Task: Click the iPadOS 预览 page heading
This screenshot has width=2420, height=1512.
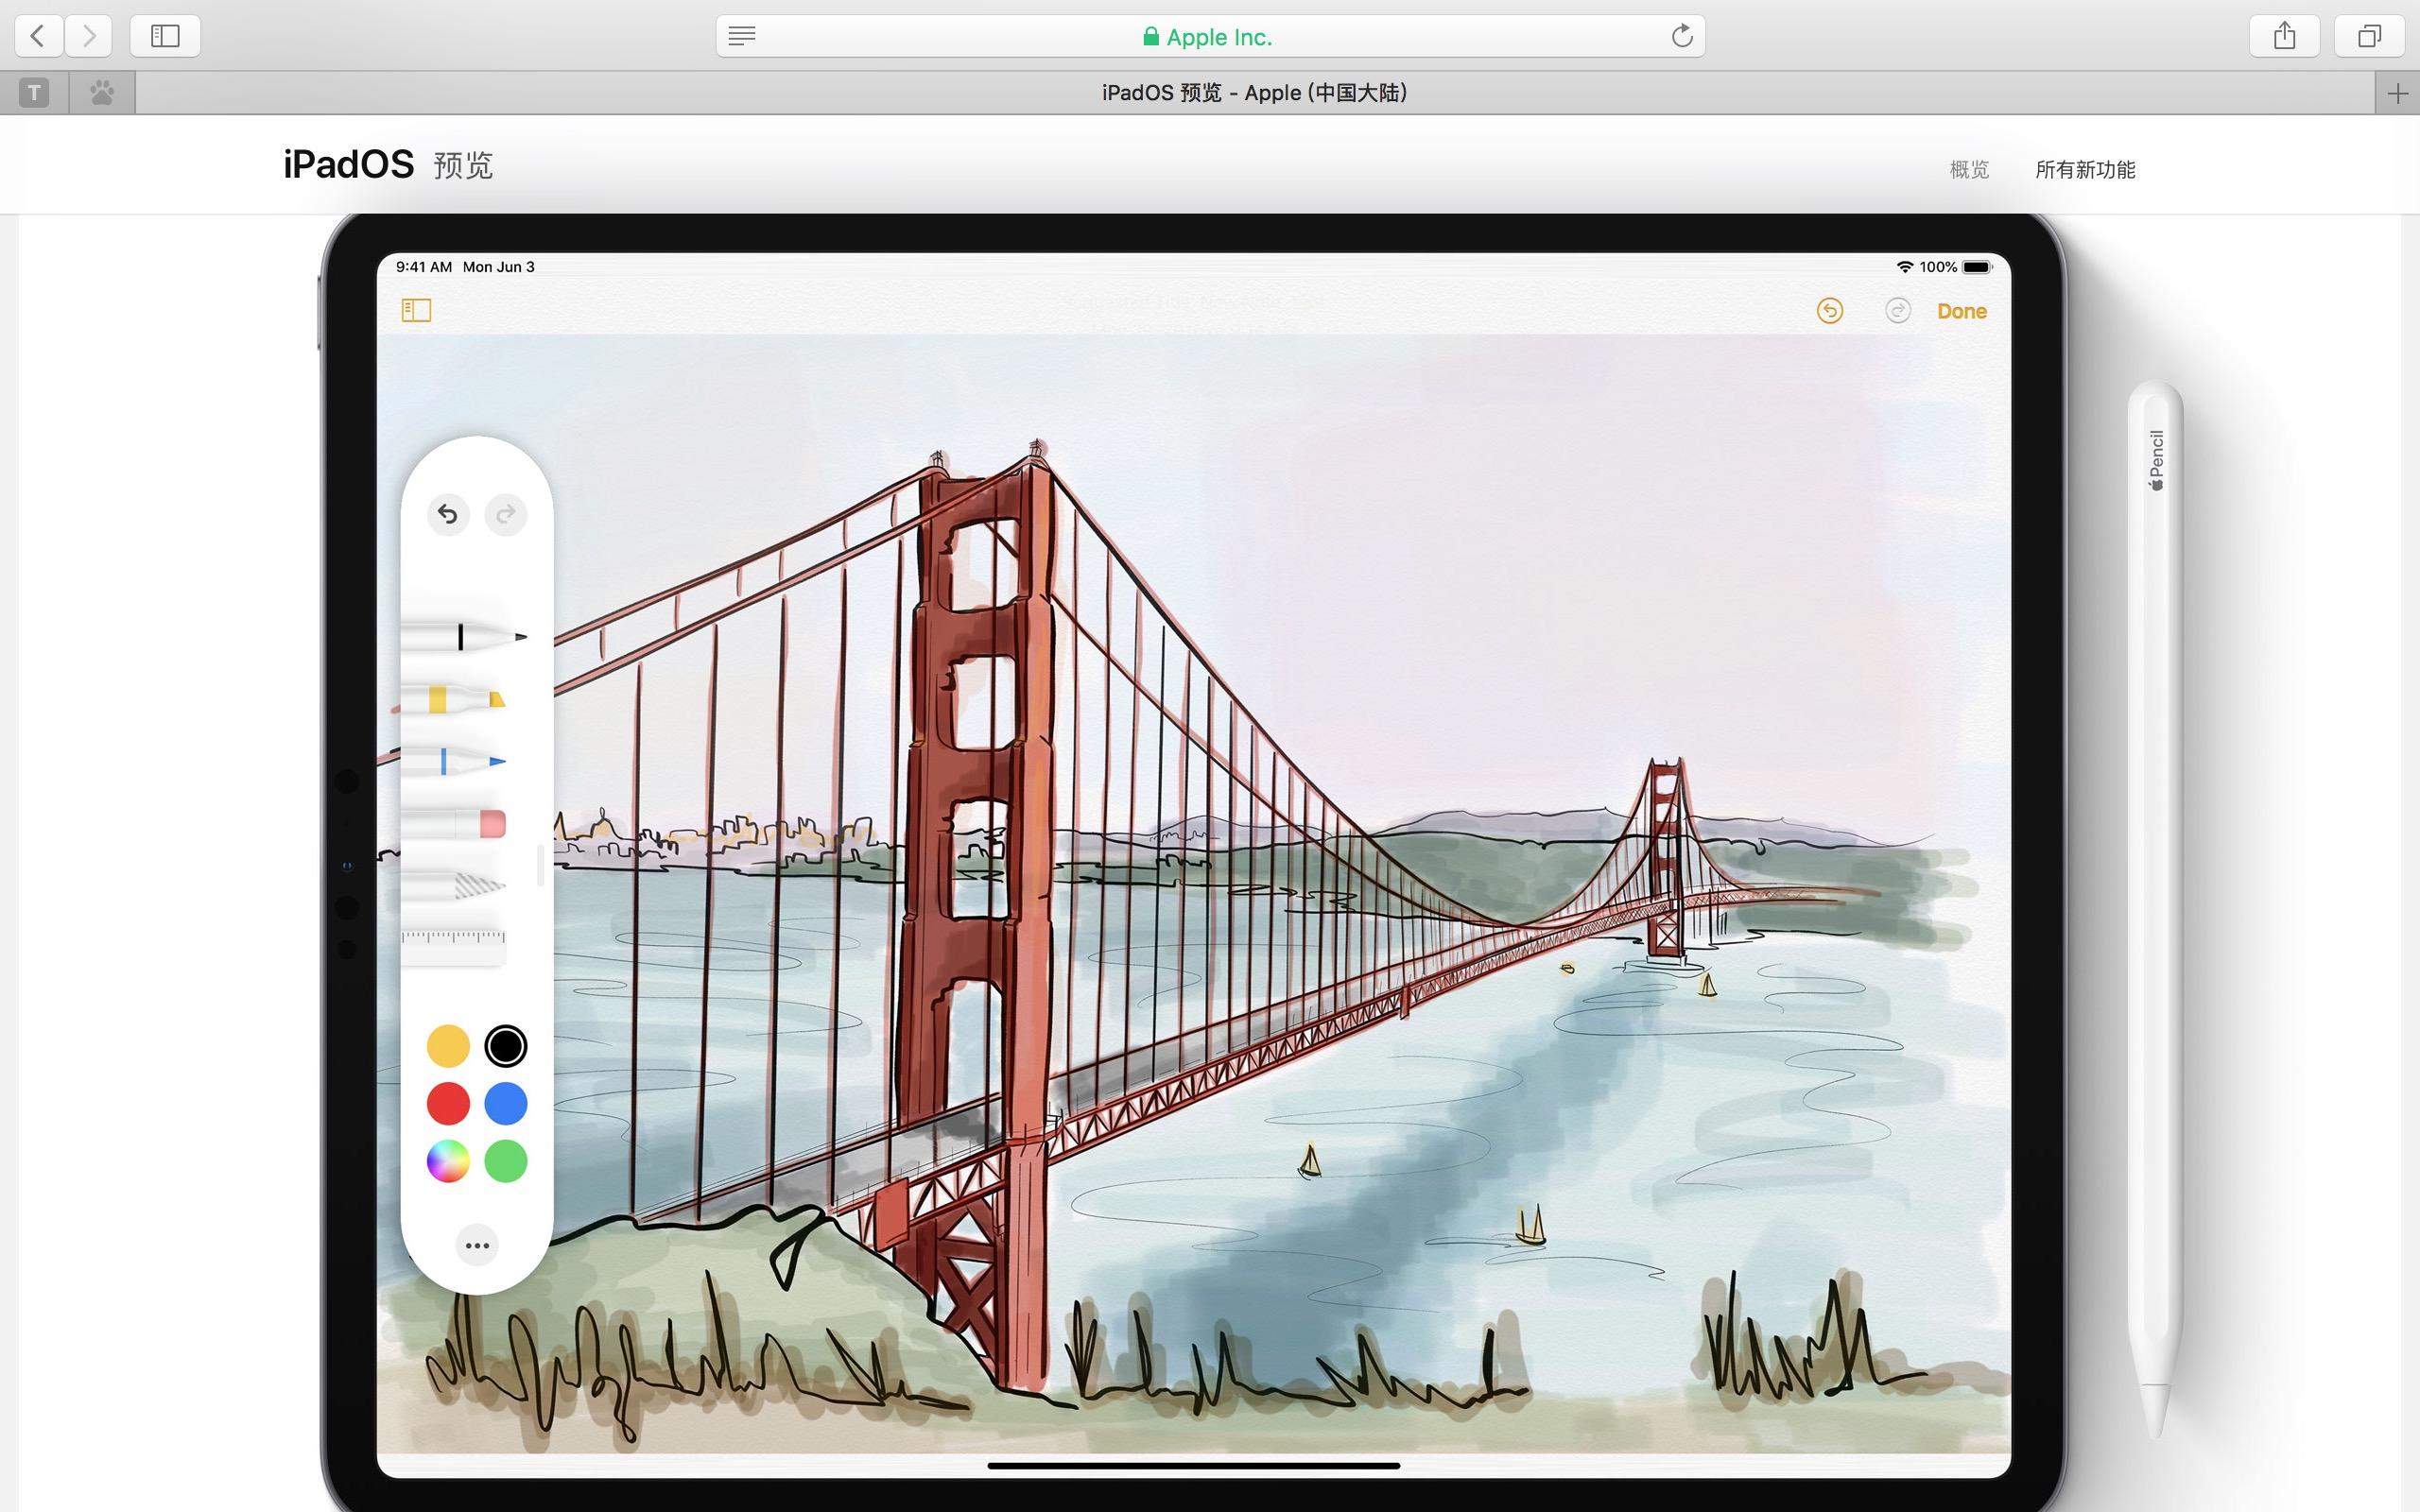Action: [388, 164]
